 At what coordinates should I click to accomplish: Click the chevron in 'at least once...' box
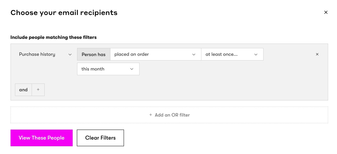(256, 55)
